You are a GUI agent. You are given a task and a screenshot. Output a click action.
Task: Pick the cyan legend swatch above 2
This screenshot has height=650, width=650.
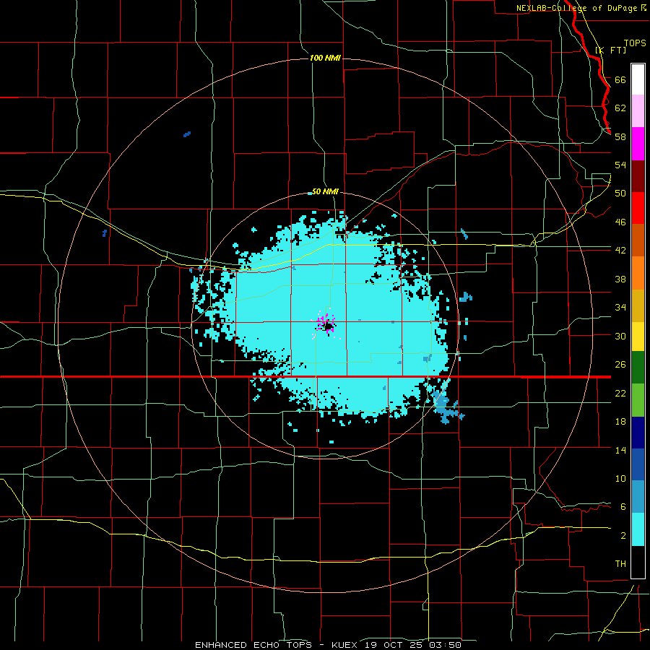coord(638,529)
